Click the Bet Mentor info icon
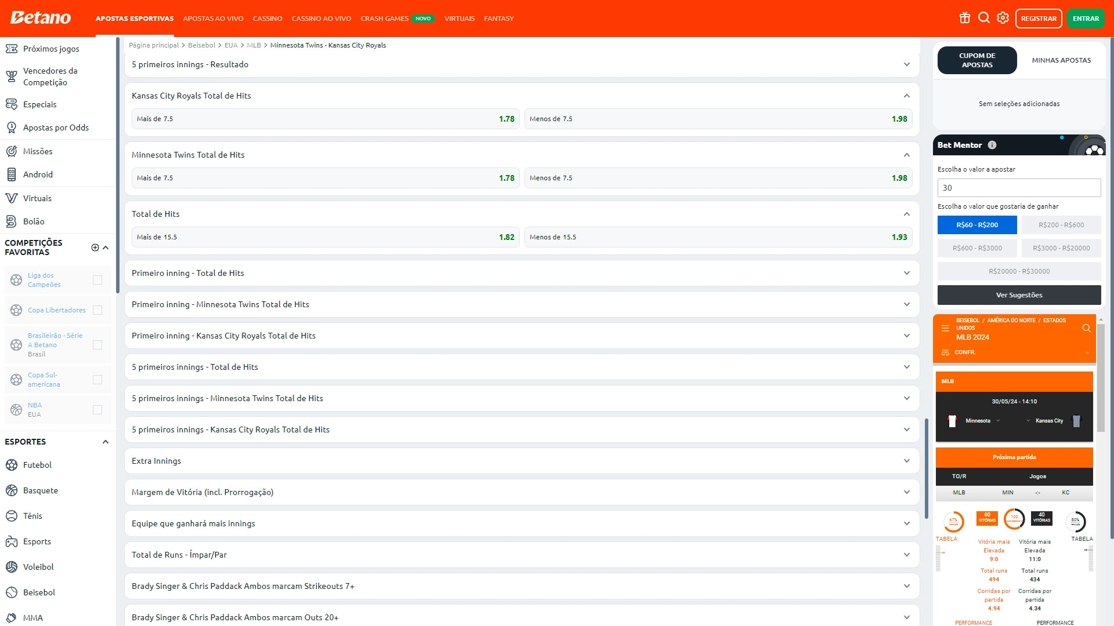This screenshot has width=1114, height=626. (x=992, y=145)
